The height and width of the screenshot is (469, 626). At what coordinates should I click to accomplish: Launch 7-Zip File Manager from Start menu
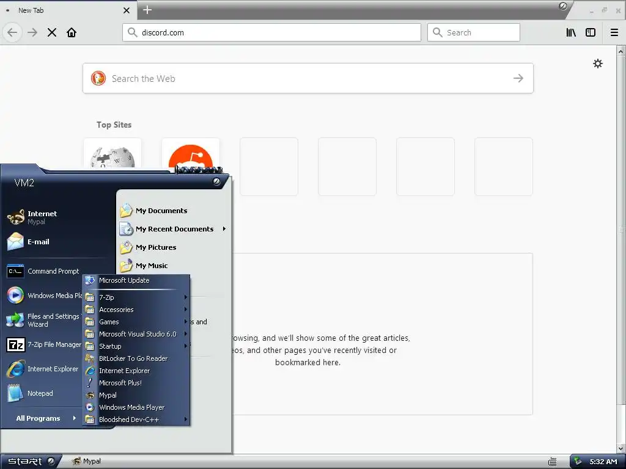(44, 344)
